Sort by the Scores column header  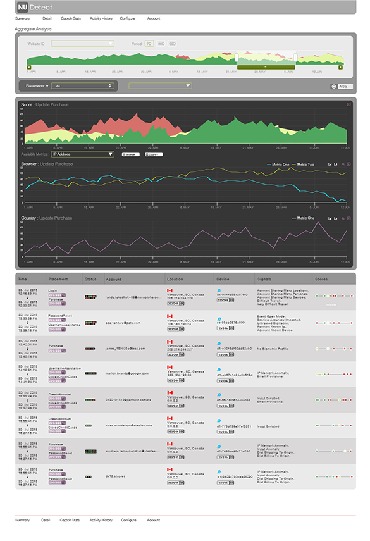(x=321, y=279)
